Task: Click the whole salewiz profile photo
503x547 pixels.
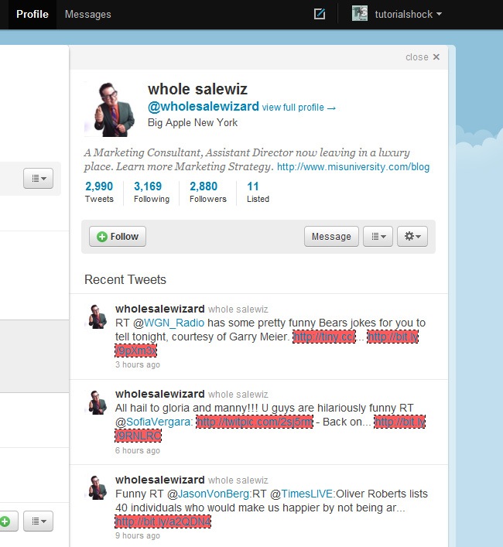Action: pyautogui.click(x=111, y=109)
